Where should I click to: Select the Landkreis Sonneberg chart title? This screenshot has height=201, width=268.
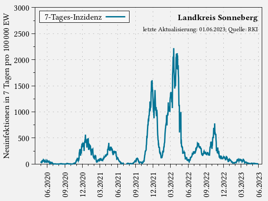(218, 18)
